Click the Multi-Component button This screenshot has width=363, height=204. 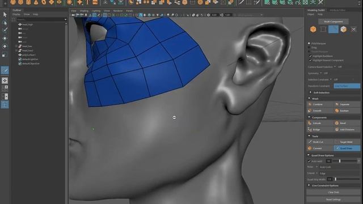(334, 22)
